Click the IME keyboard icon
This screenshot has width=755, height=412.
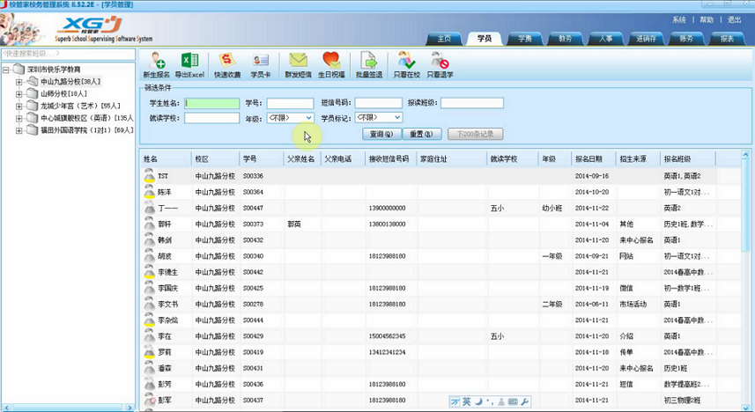[513, 401]
